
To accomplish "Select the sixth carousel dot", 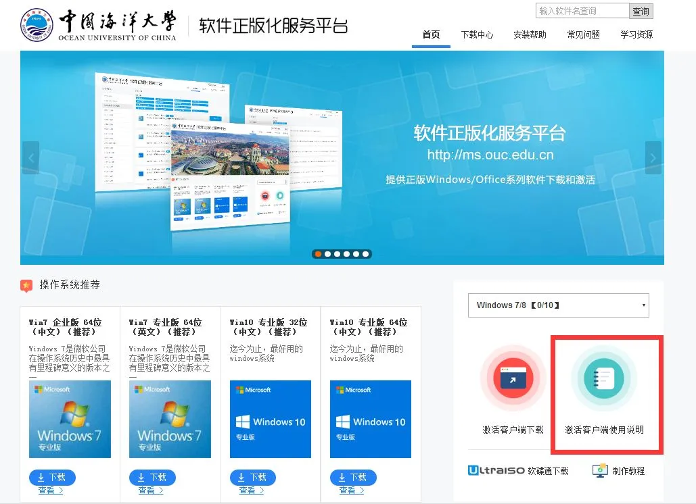I will [x=365, y=254].
